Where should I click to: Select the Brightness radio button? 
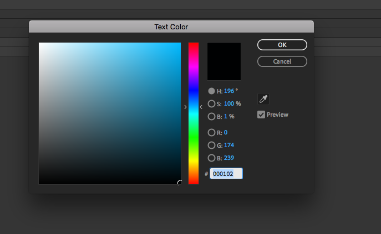click(211, 117)
